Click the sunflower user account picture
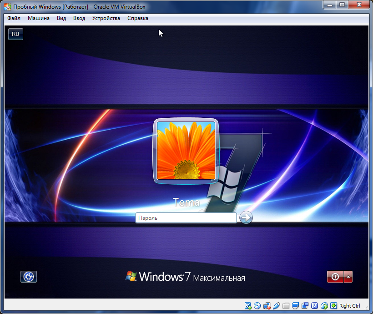This screenshot has height=314, width=373. (185, 151)
